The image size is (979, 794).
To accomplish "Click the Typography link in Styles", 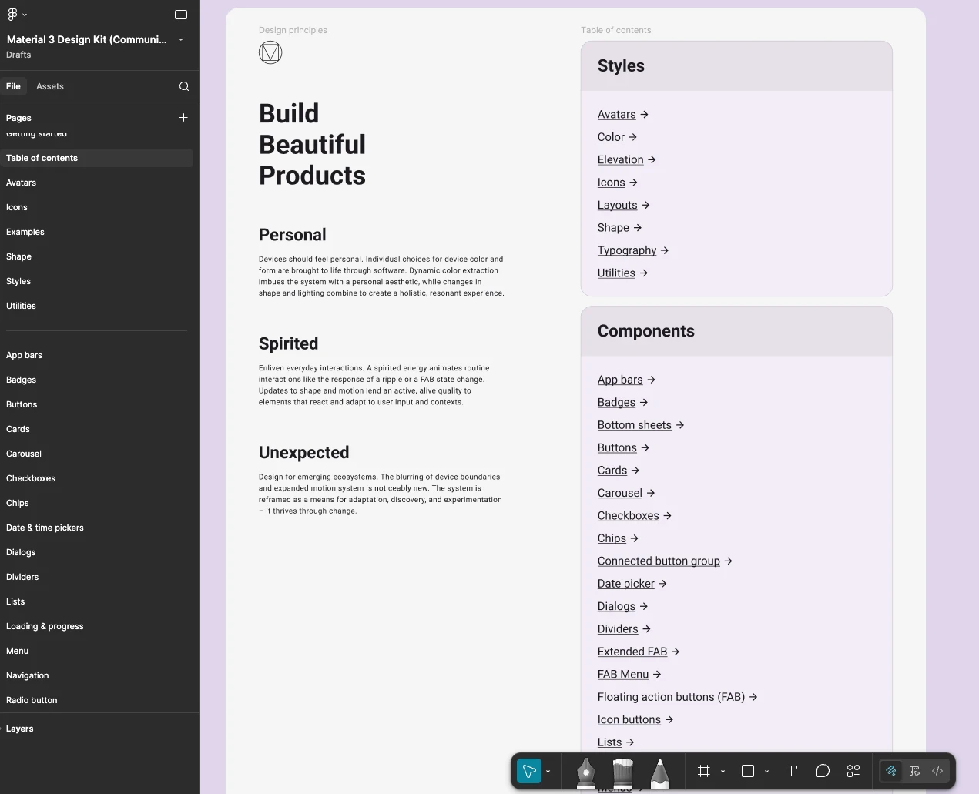I will (x=627, y=250).
